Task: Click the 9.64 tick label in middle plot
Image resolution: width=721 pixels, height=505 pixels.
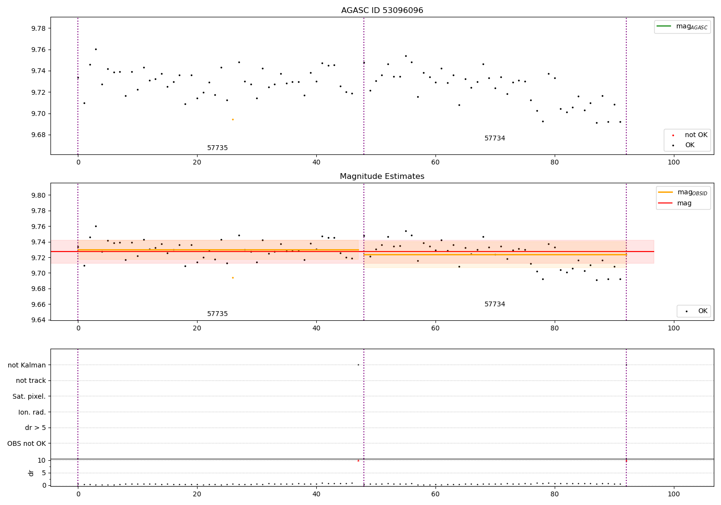Action: click(x=38, y=320)
